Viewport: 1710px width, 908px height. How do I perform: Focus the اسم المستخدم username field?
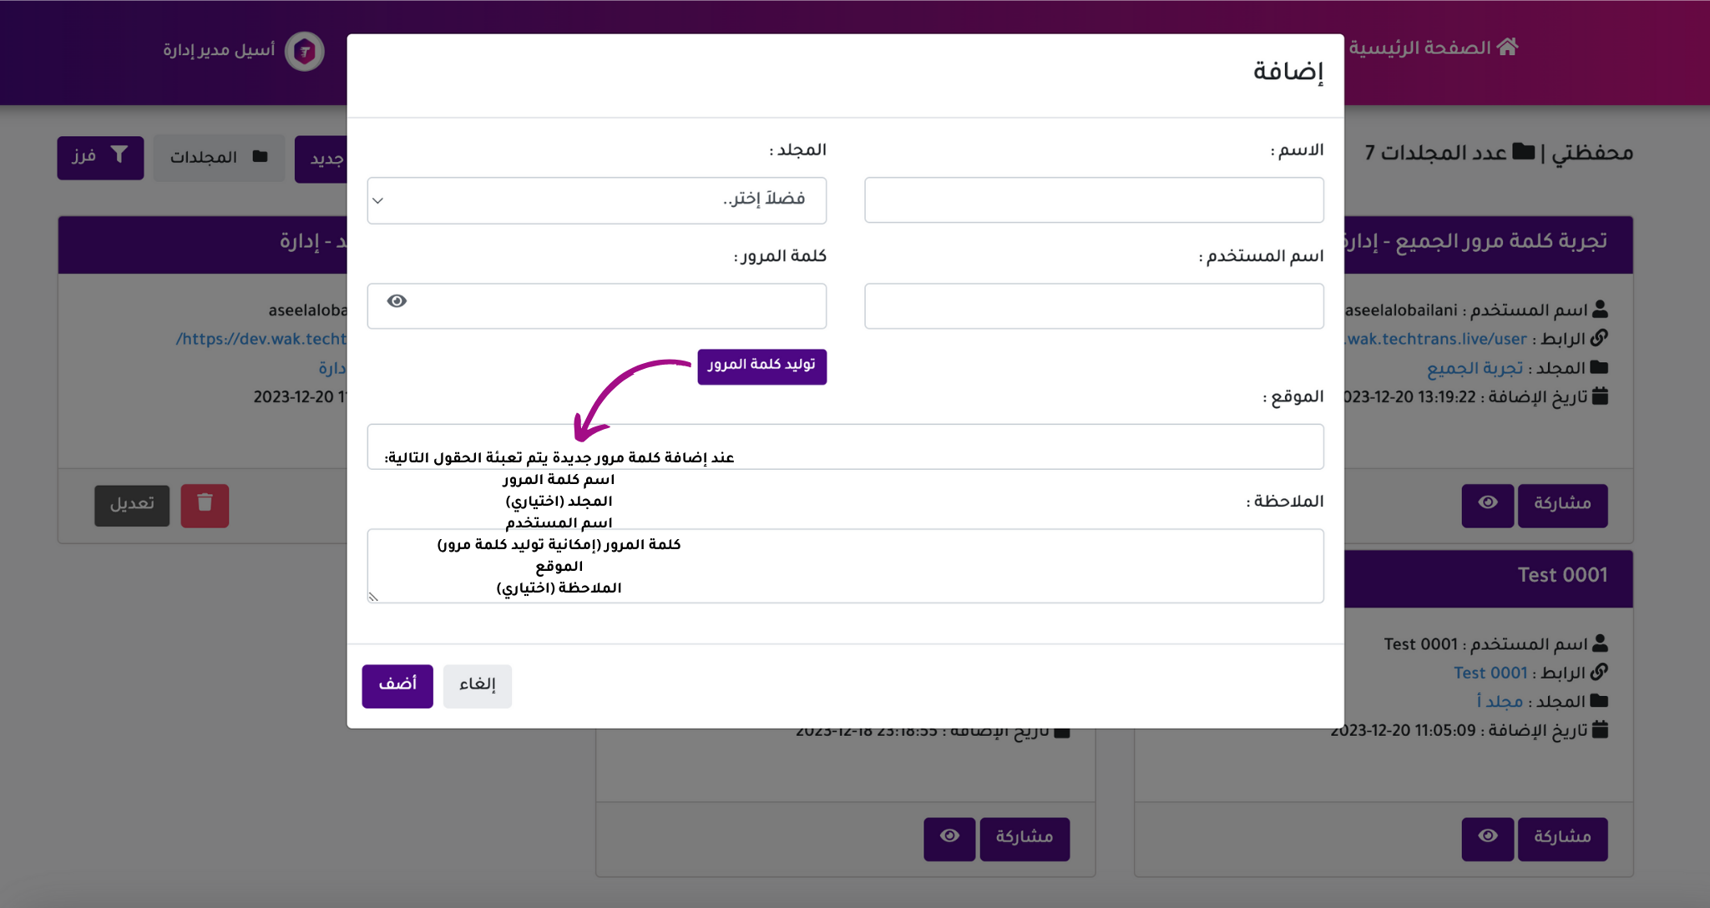pyautogui.click(x=1094, y=305)
